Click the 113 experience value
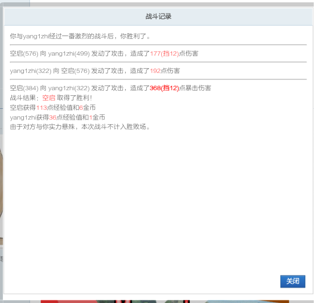 [41, 108]
